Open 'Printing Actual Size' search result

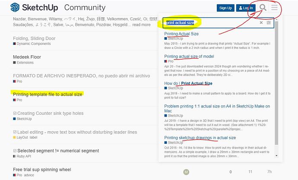181,34
